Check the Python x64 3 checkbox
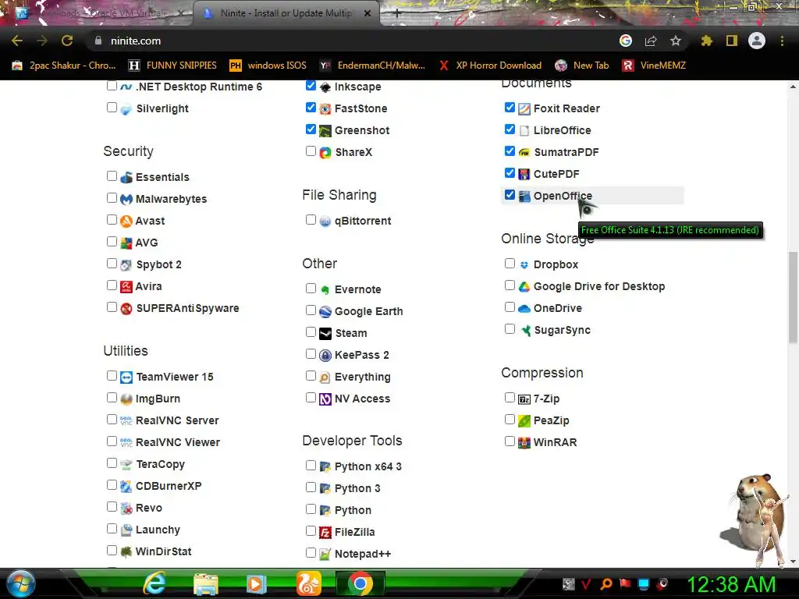This screenshot has width=799, height=599. point(311,465)
